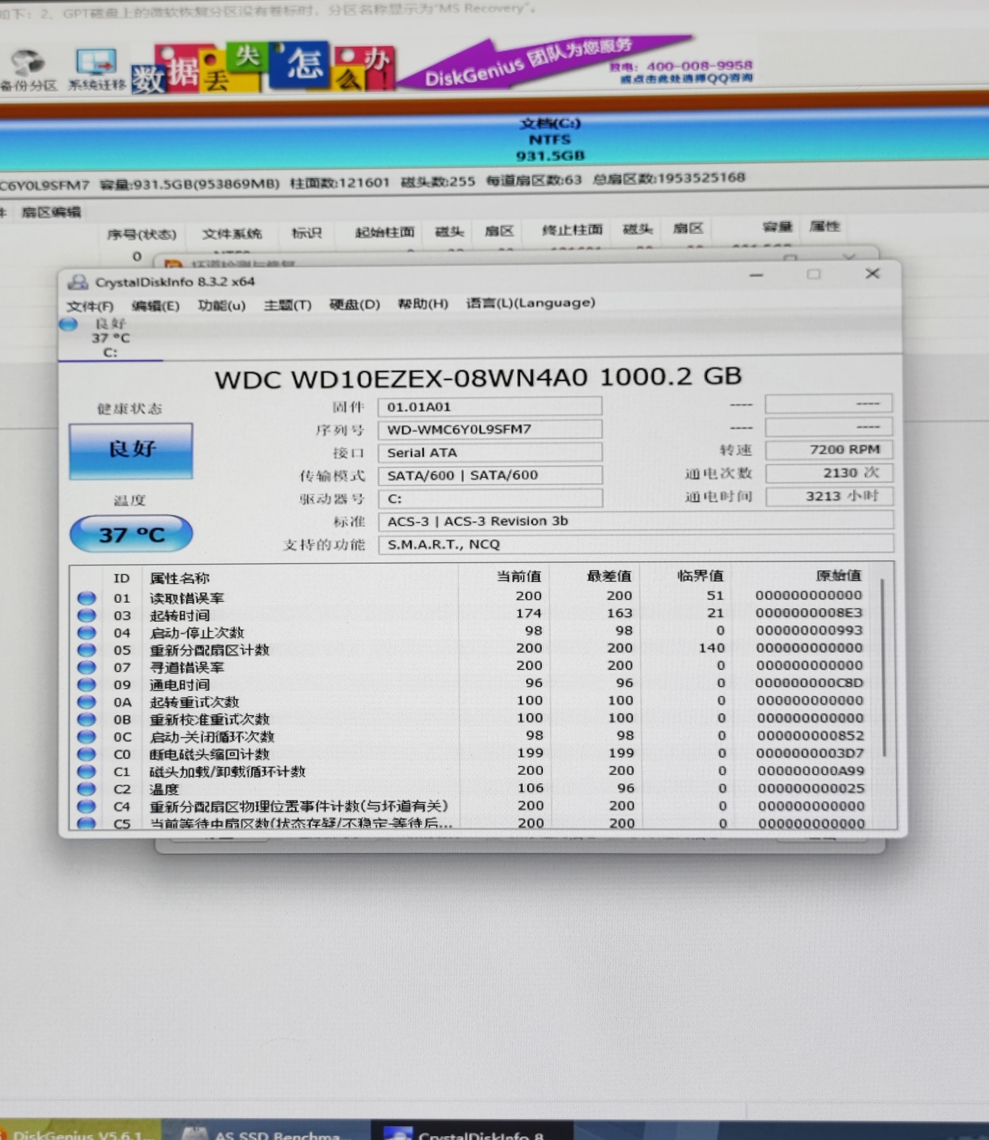Screen dimensions: 989x1140
Task: Click 支持的功能 field S.M.A.R.T., NCQ
Action: [636, 544]
